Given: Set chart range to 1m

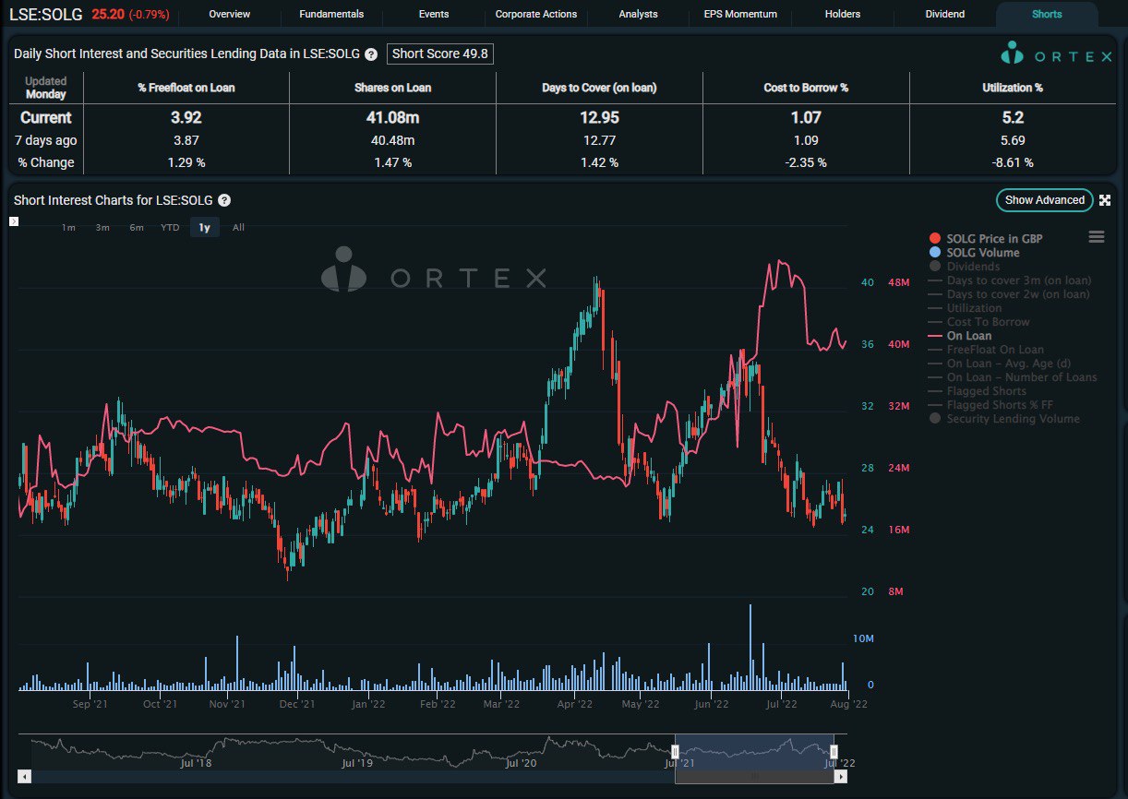Looking at the screenshot, I should 68,227.
